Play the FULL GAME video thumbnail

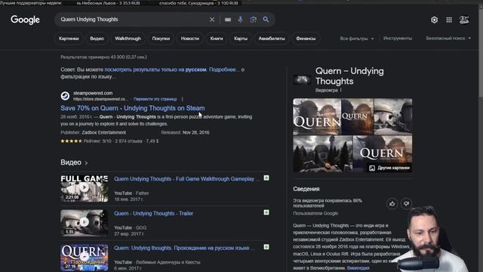84,188
